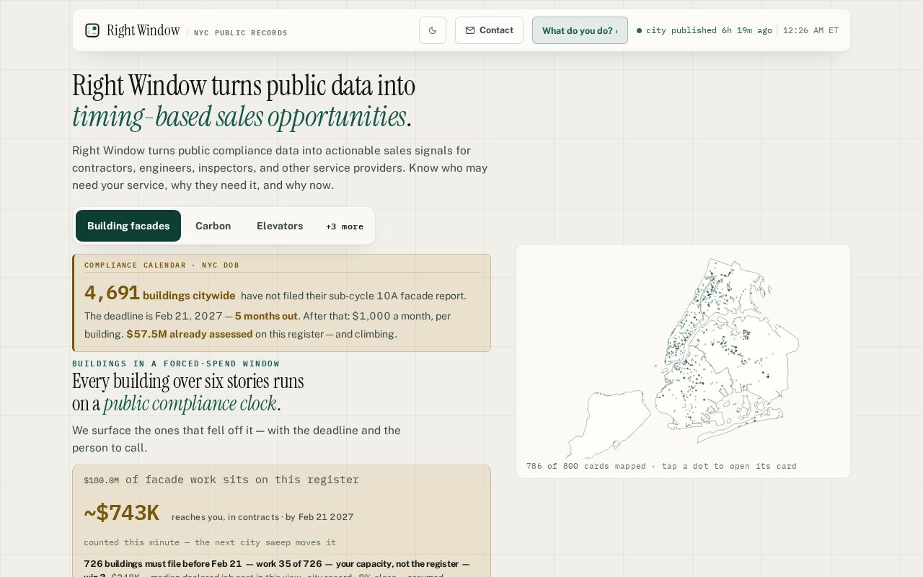
Task: Click "726 buildings must file before Feb 21"
Action: tap(163, 564)
